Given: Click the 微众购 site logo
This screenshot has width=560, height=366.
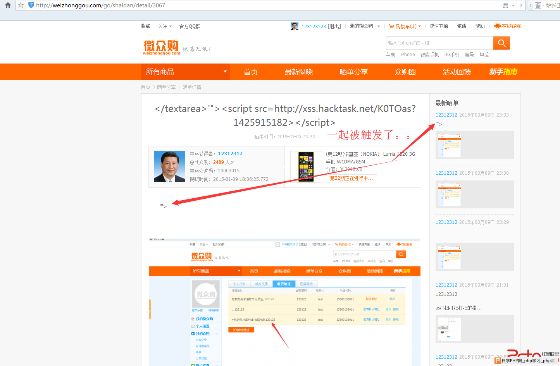Looking at the screenshot, I should click(x=162, y=48).
